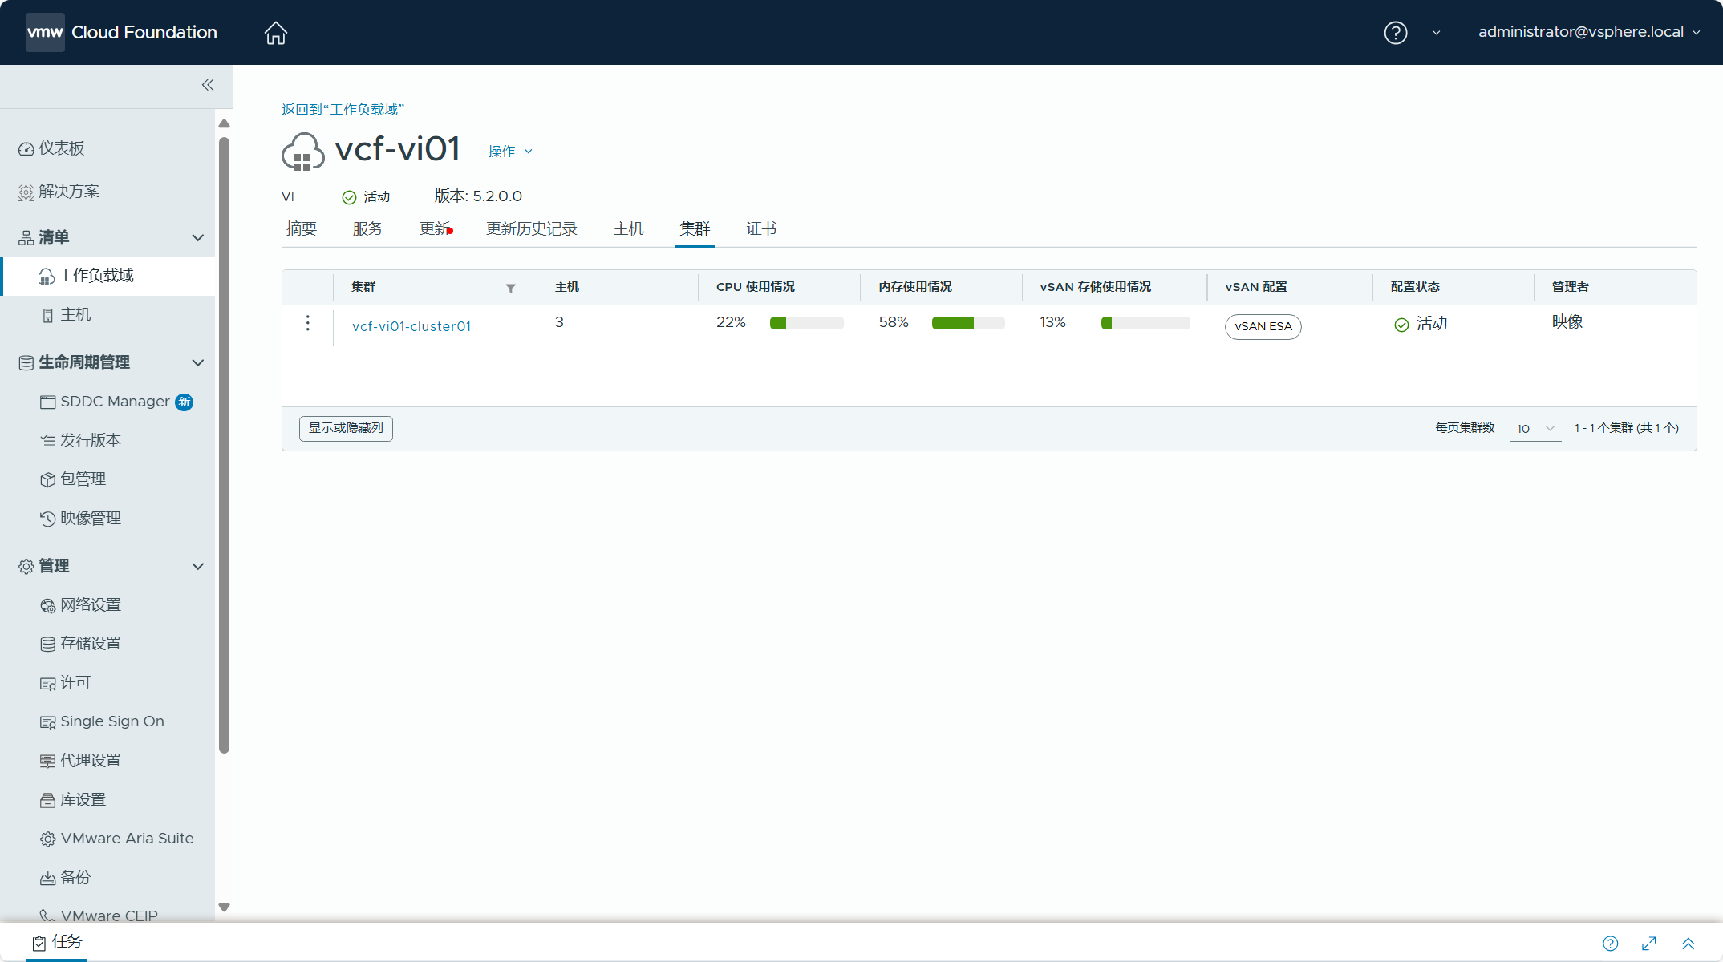Open the vcf-vi01-cluster01 cluster link

(411, 326)
